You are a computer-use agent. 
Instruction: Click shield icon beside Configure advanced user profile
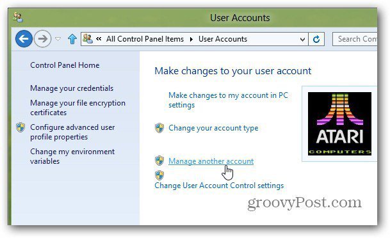coord(20,127)
